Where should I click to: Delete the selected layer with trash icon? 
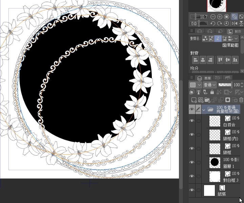[x=241, y=100]
